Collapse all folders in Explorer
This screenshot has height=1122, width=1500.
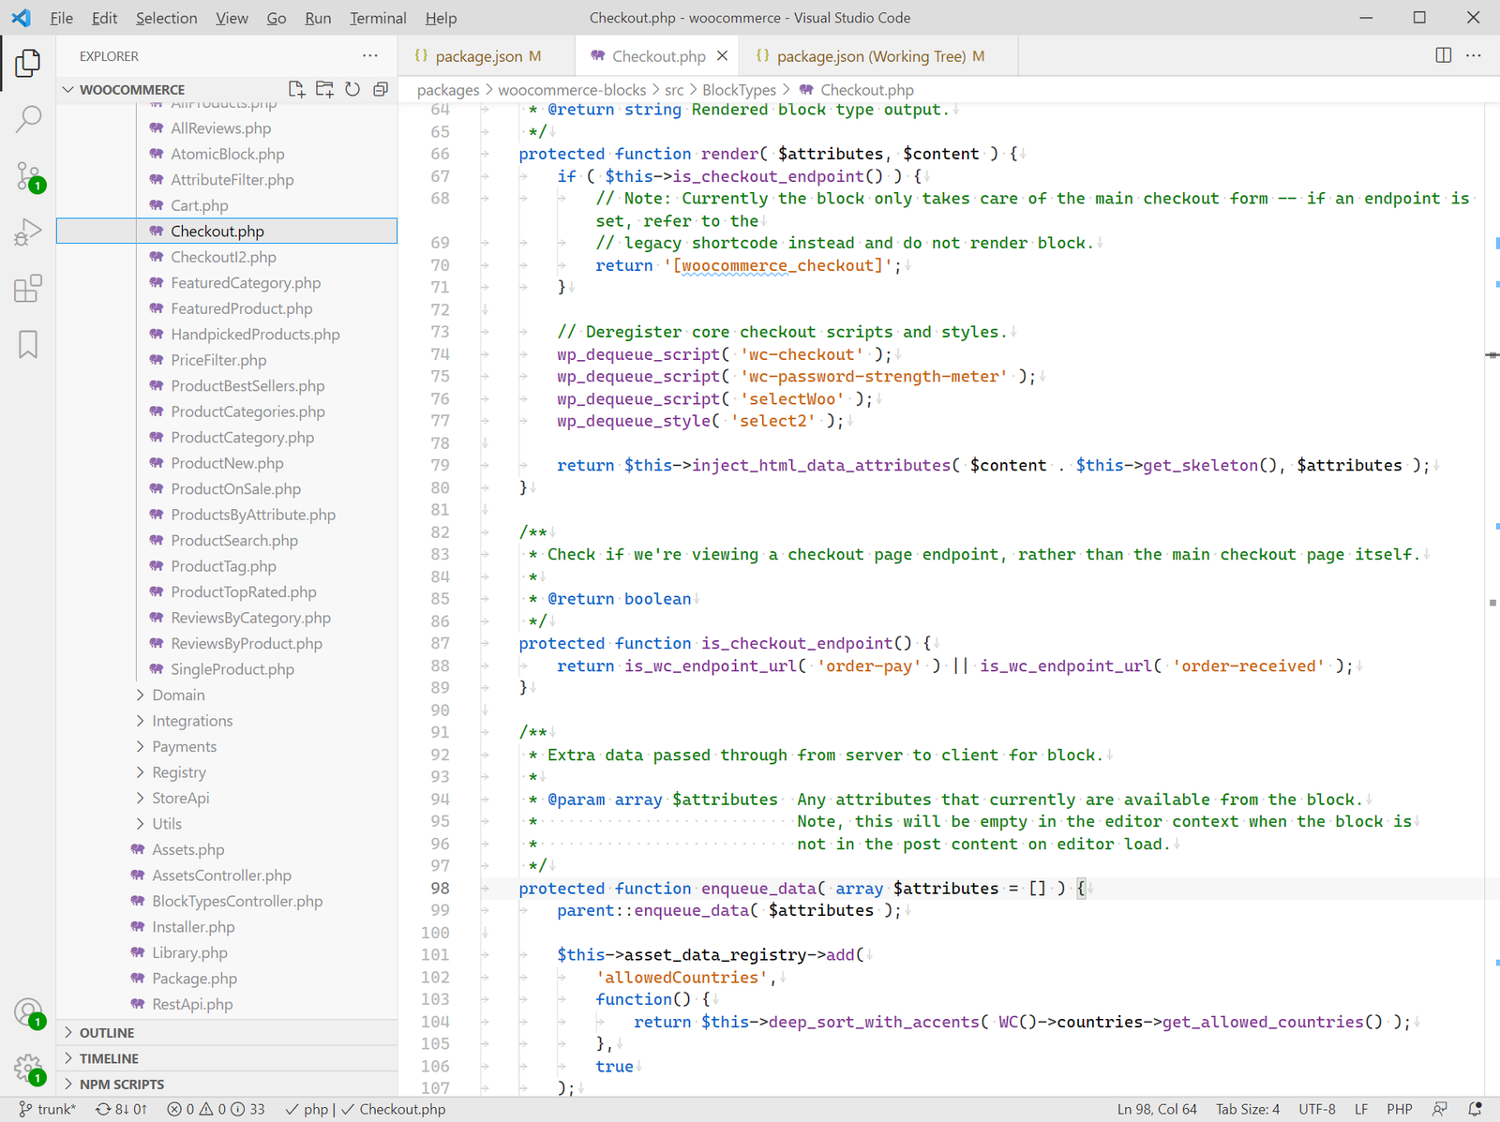381,89
